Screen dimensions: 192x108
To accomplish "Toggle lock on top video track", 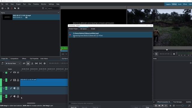I will [18, 72].
